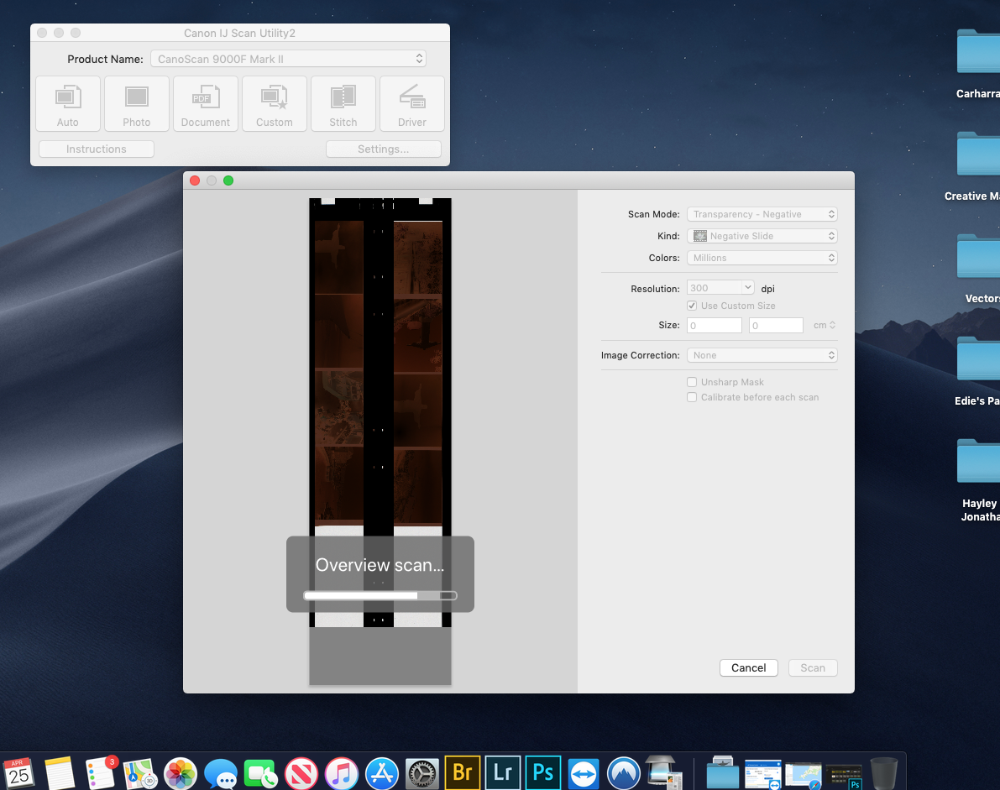Click the Auto scan icon
1000x790 pixels.
tap(68, 104)
